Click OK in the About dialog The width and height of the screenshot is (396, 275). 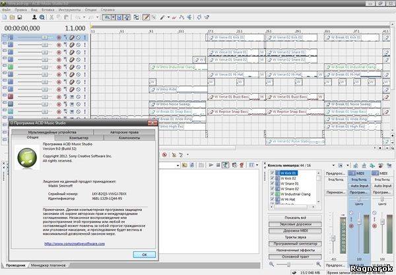(x=144, y=255)
